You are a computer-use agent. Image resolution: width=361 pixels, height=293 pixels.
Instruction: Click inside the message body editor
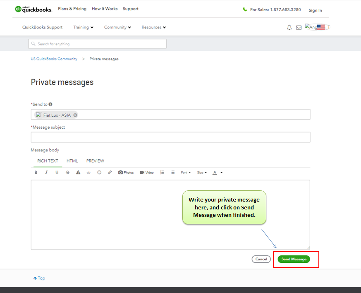pyautogui.click(x=170, y=215)
